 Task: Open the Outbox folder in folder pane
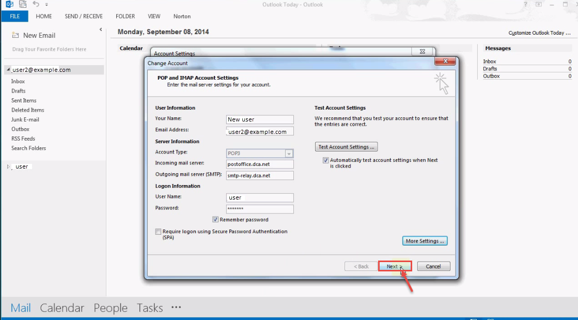[x=20, y=129]
